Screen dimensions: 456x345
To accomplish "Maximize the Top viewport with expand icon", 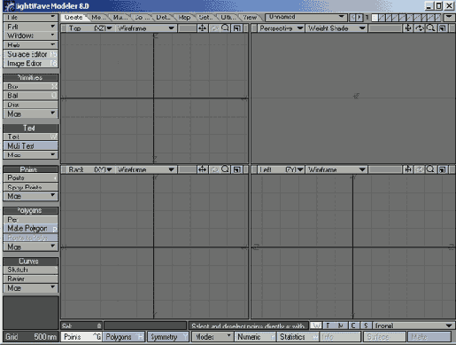I will click(236, 28).
